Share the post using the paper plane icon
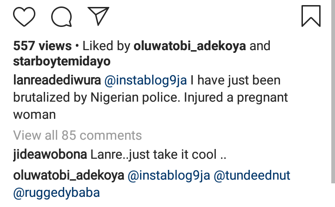The image size is (335, 207). (x=98, y=17)
